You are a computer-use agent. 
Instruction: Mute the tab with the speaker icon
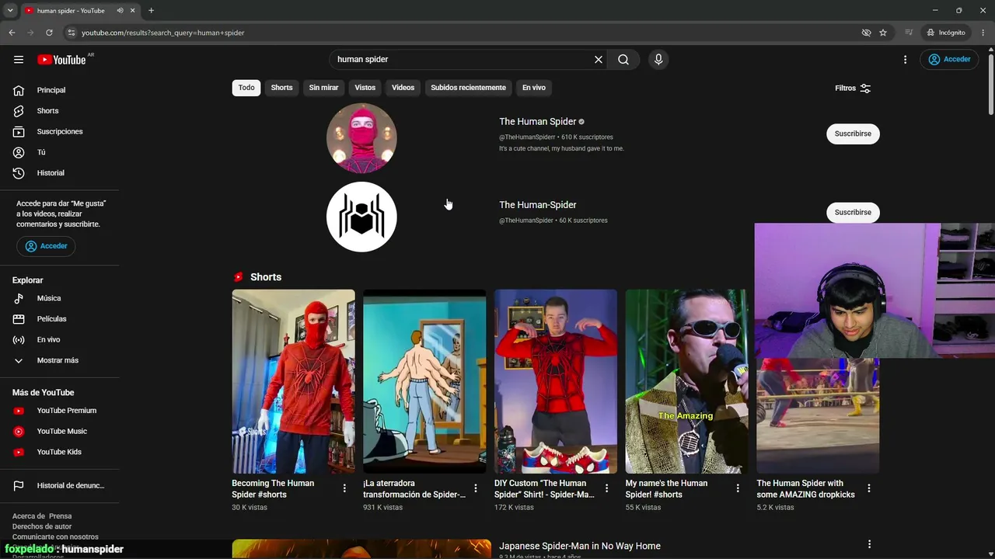pos(120,11)
